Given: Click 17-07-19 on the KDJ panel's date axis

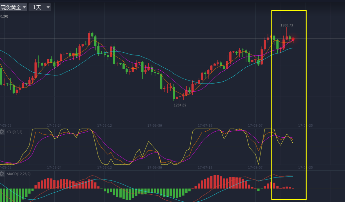Looking at the screenshot, I should pos(205,167).
